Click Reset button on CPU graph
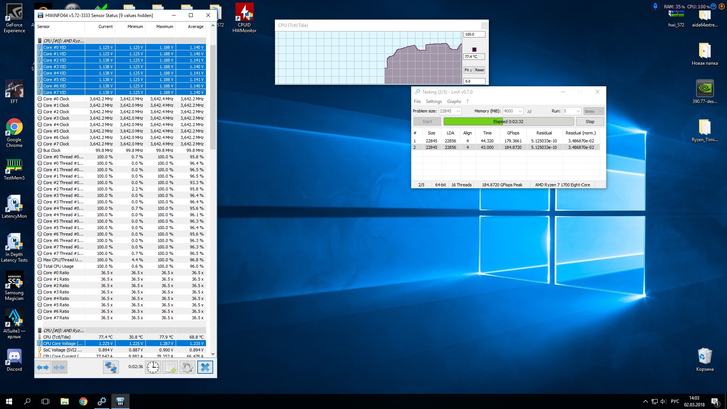Screen dimensions: 727x409 coord(479,70)
